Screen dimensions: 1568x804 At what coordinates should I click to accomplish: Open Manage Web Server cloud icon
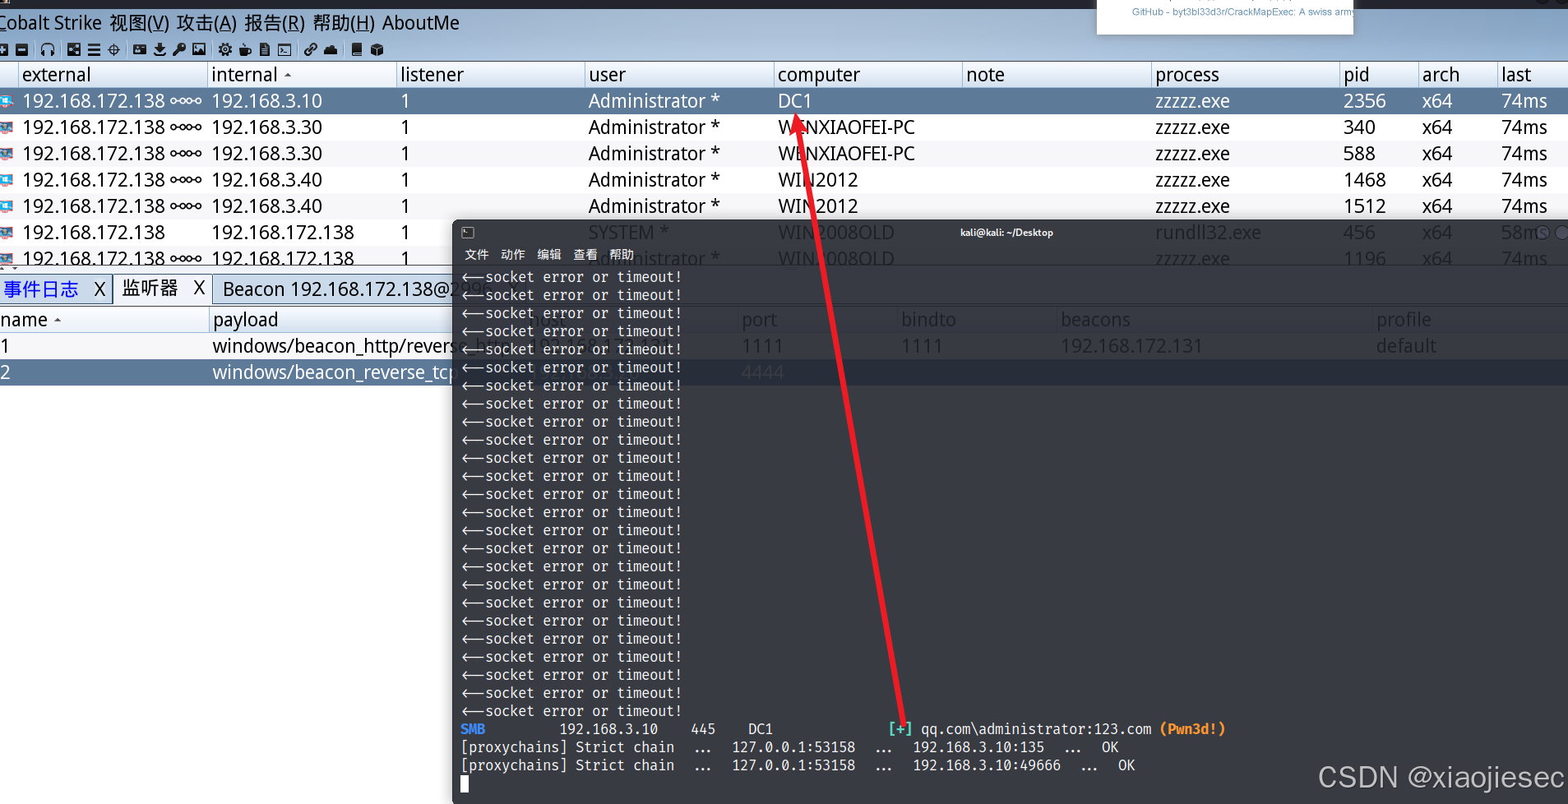pos(331,50)
